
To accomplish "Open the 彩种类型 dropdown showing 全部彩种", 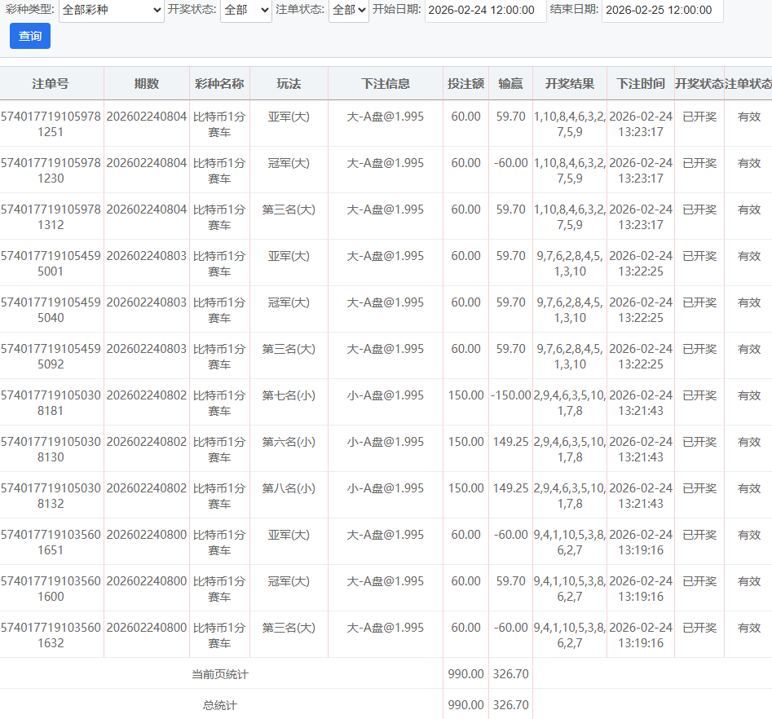I will coord(111,11).
